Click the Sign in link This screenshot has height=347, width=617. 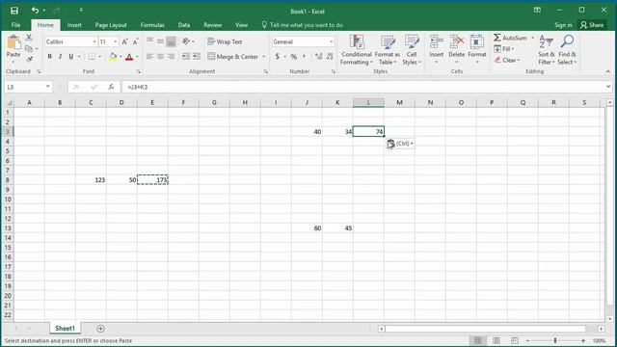tap(563, 25)
